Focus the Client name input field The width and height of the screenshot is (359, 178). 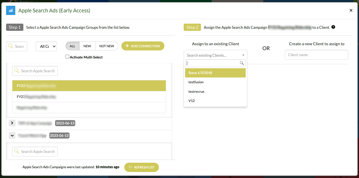[317, 55]
